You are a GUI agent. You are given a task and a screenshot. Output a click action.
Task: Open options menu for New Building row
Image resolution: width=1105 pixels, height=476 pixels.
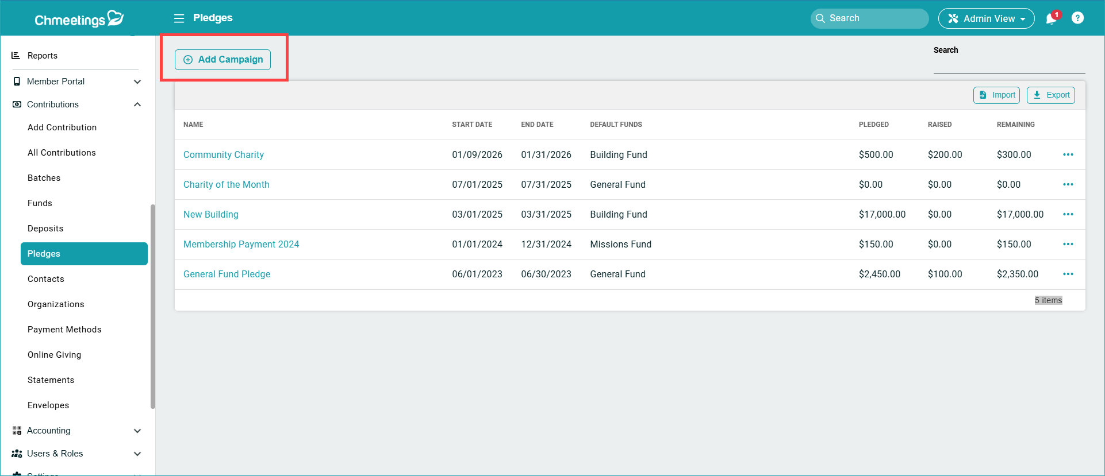coord(1068,214)
